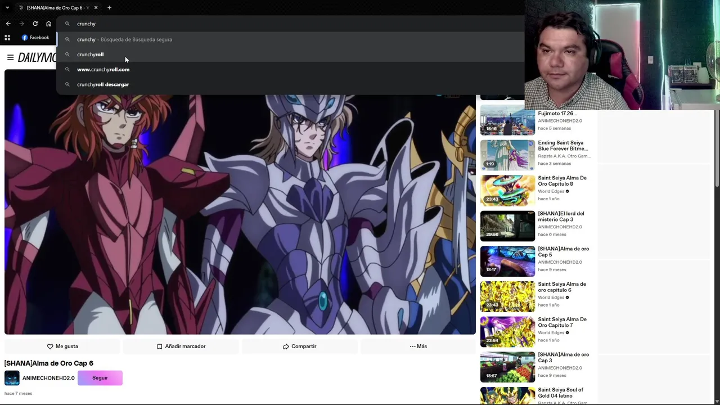Open the apps grid in bookmarks bar
Screen dimensions: 720x405
click(7, 38)
